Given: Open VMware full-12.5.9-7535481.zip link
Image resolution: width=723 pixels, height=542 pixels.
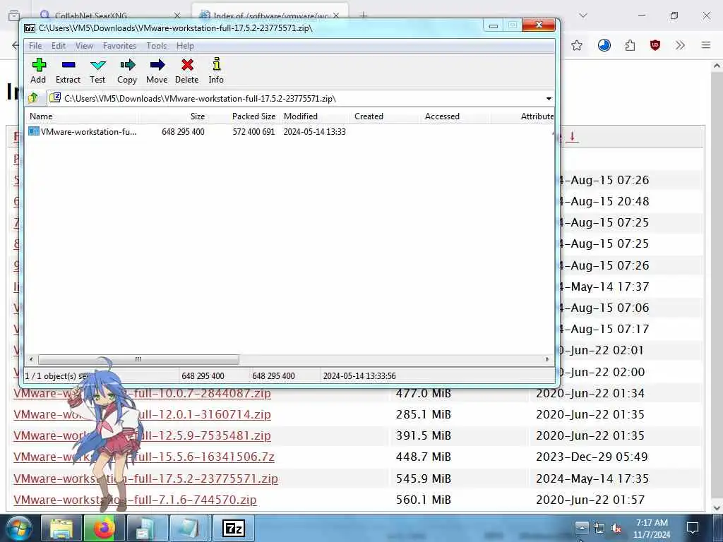Looking at the screenshot, I should 142,435.
